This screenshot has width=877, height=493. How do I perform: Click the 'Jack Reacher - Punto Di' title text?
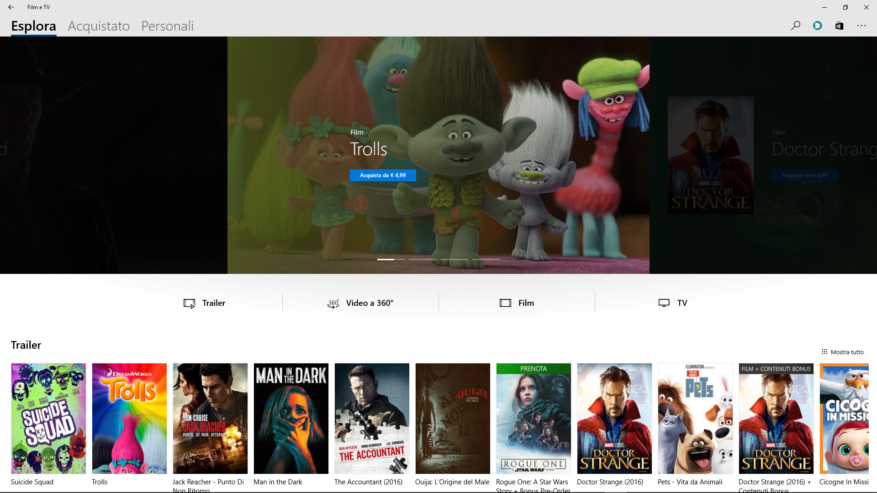click(208, 482)
